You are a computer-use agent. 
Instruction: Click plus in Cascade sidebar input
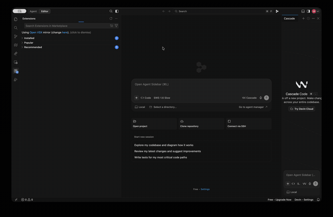(x=288, y=184)
